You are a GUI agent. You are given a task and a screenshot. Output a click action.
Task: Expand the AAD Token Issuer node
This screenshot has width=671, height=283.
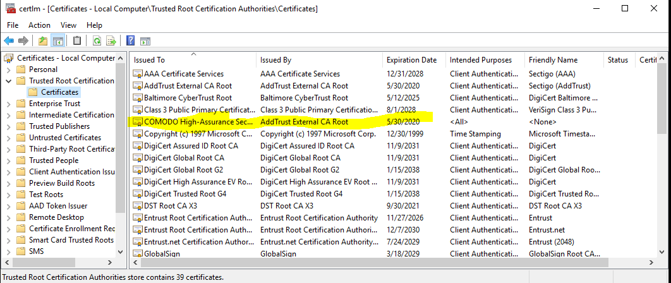point(9,206)
